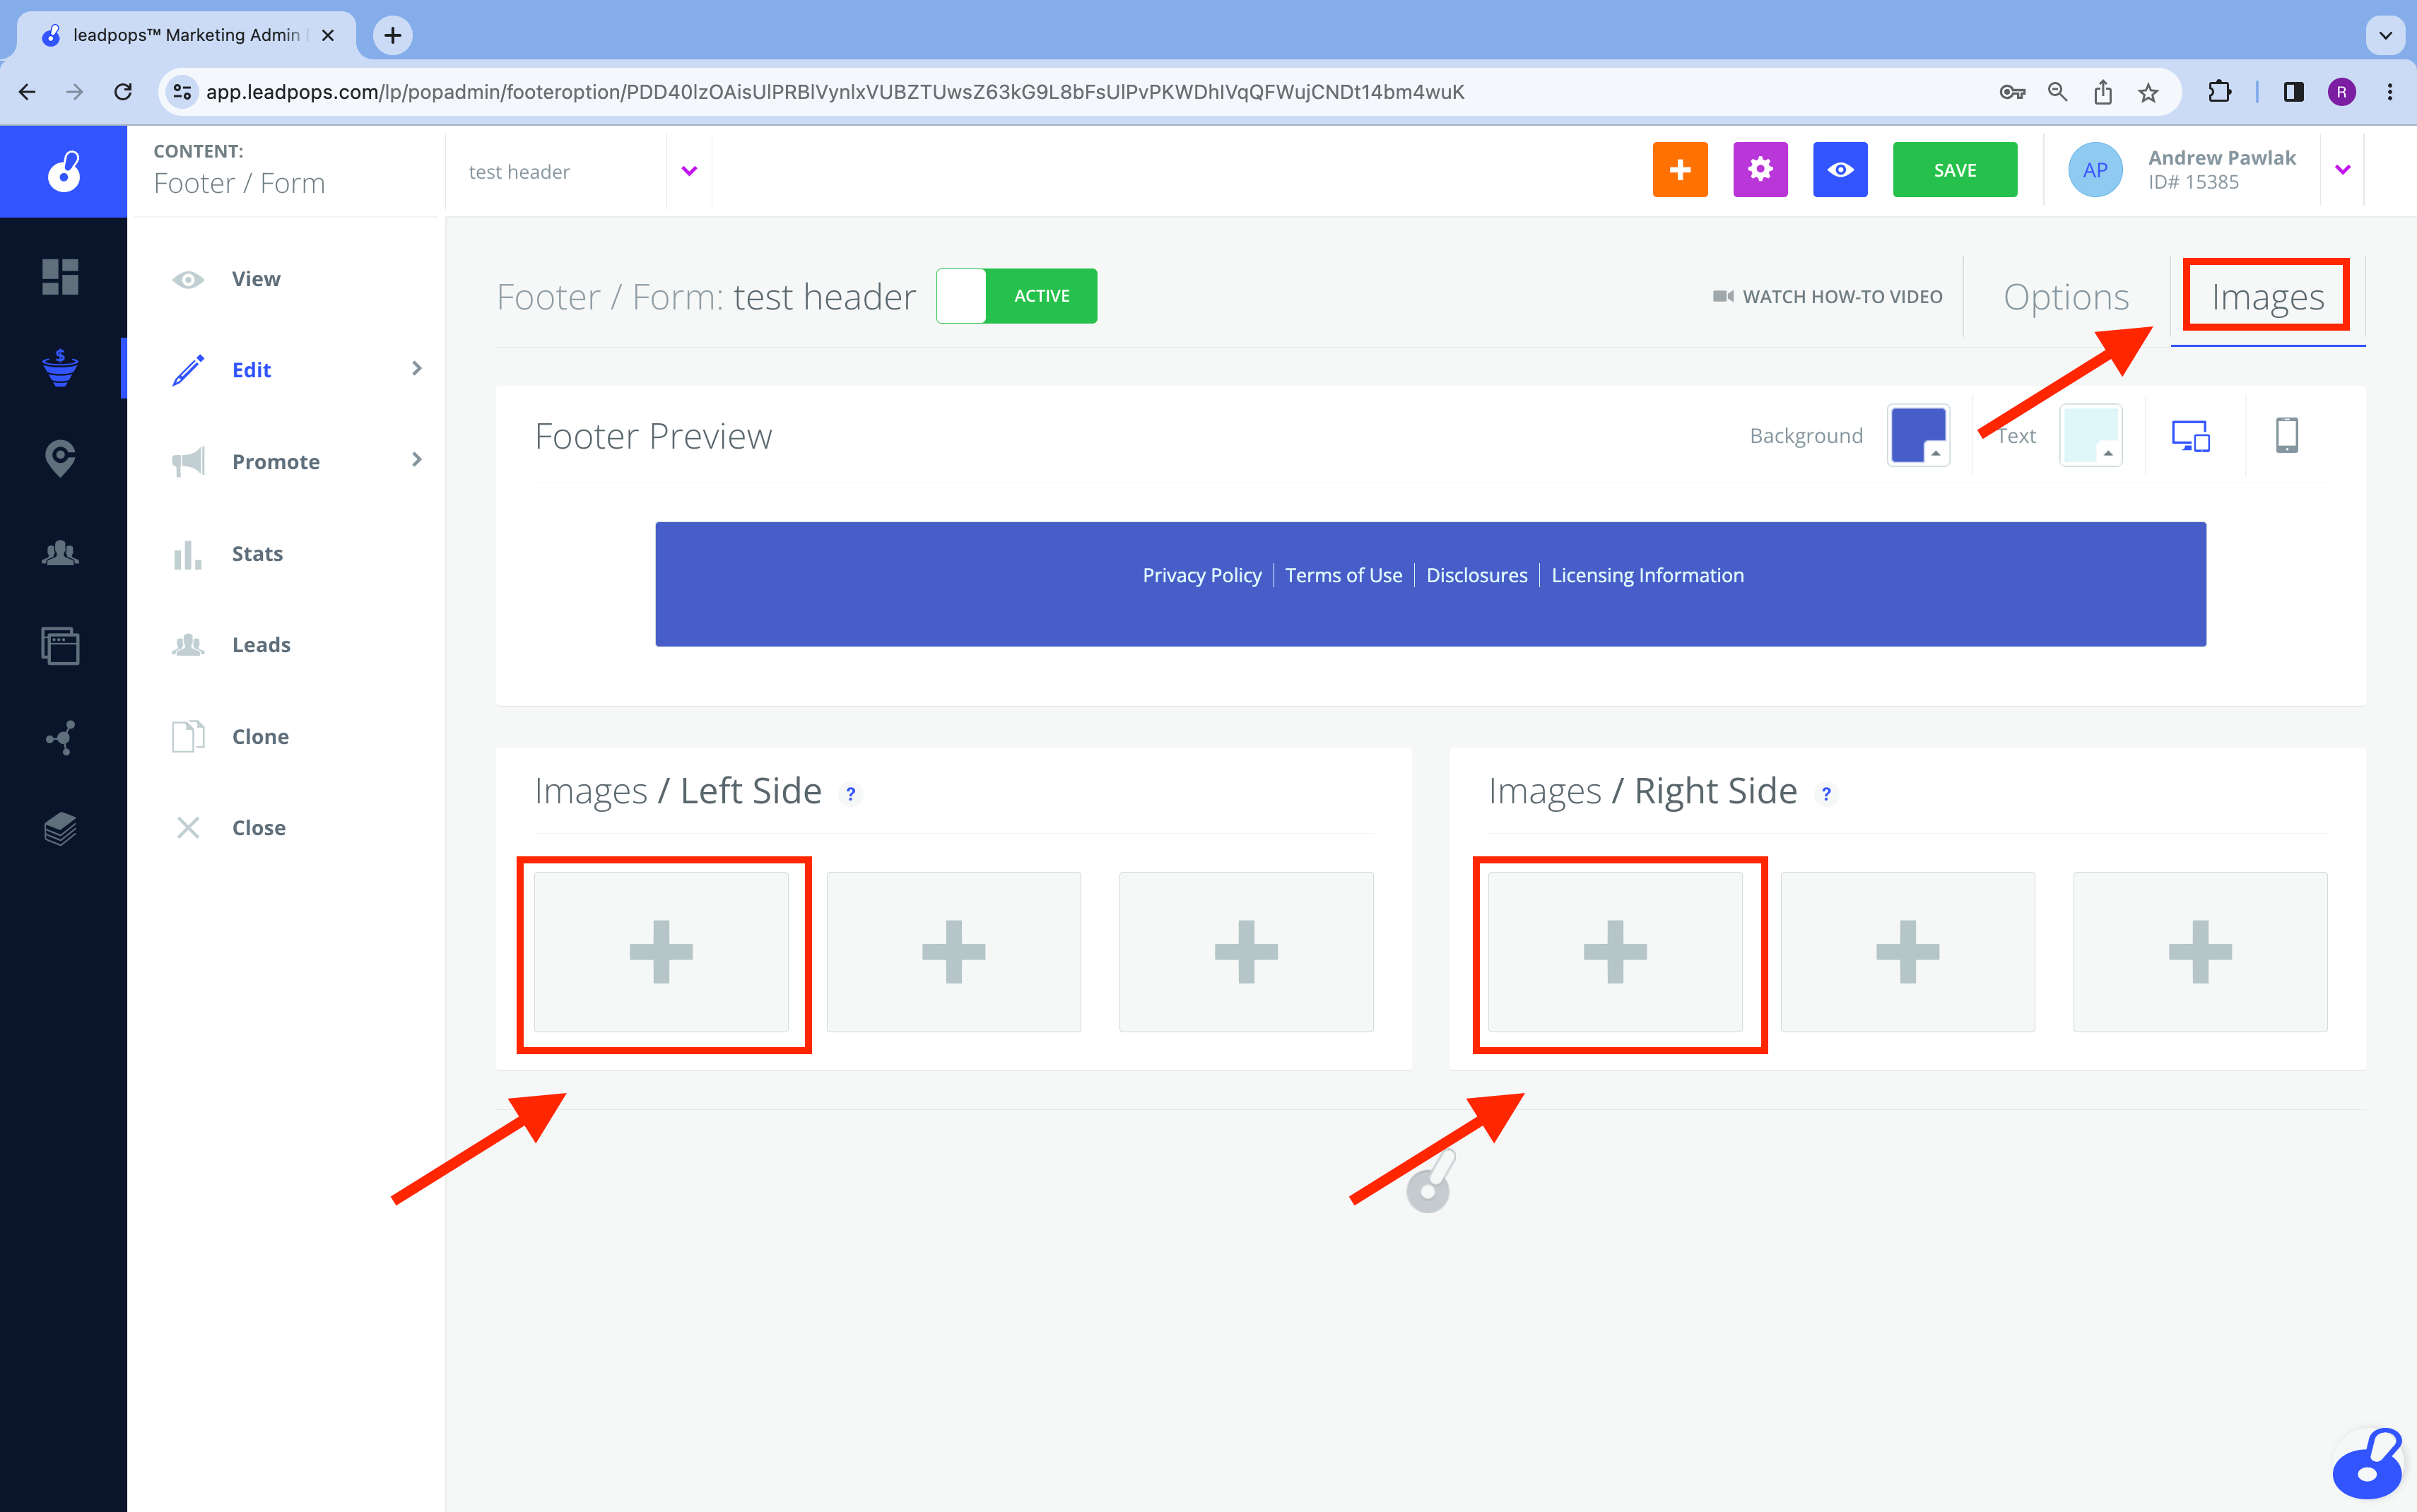
Task: Click the browser address bar URL
Action: click(835, 92)
